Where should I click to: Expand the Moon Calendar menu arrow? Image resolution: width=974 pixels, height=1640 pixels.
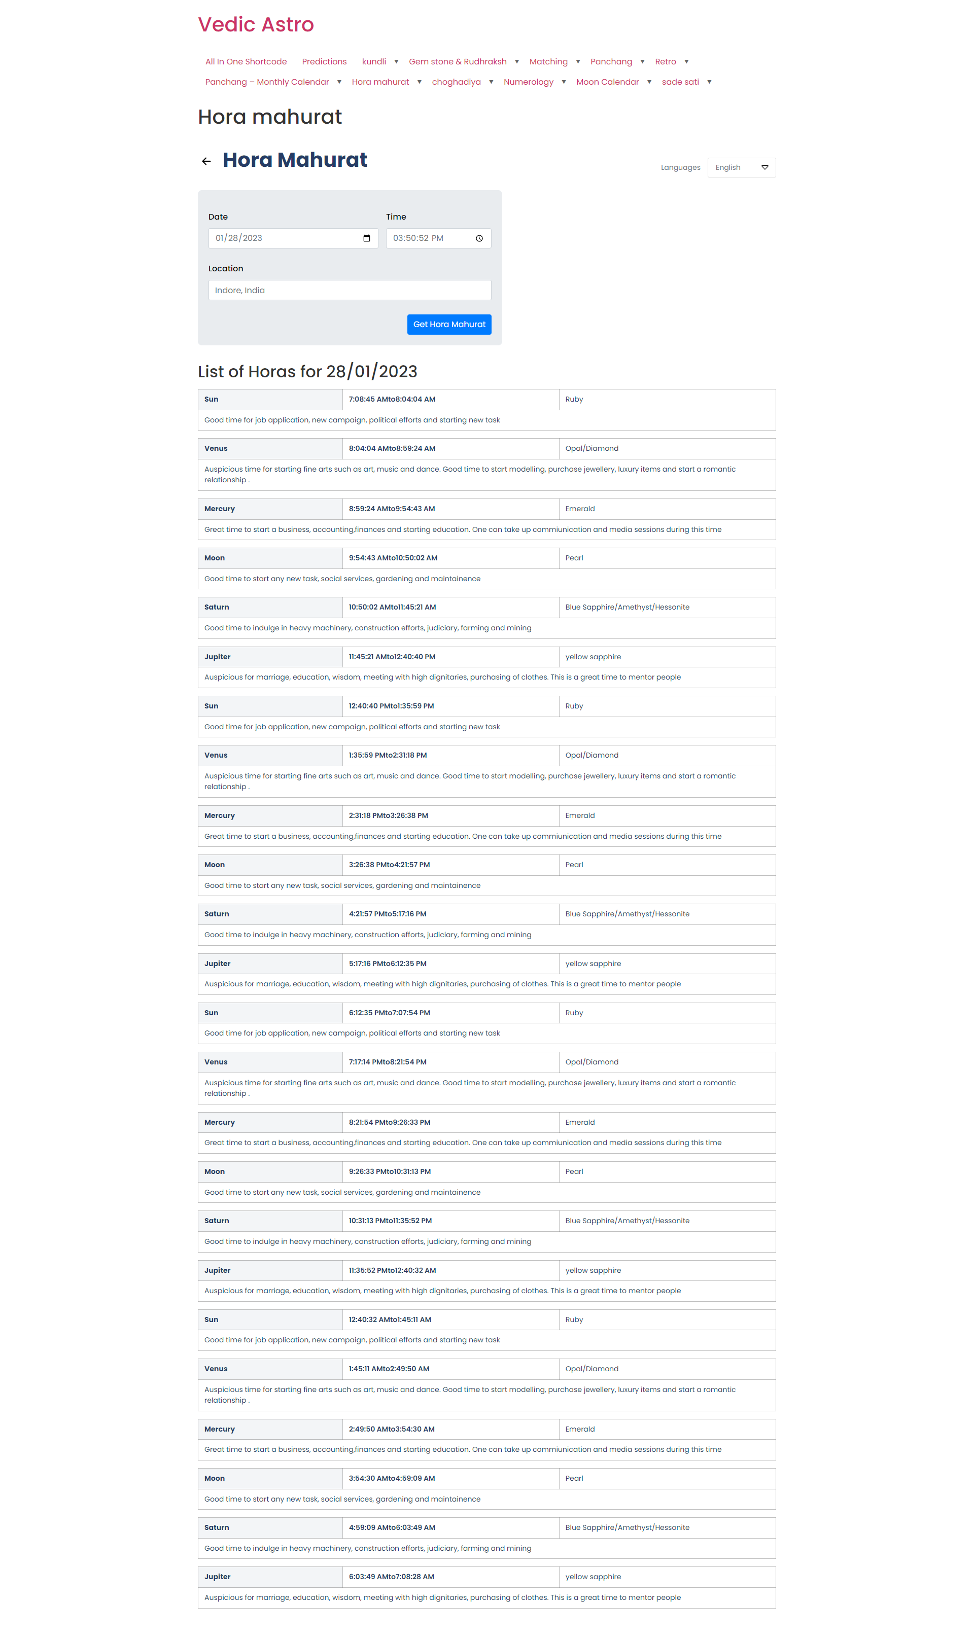point(649,82)
